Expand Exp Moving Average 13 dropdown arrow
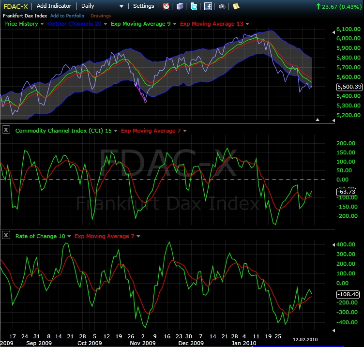The width and height of the screenshot is (364, 347). pos(247,24)
